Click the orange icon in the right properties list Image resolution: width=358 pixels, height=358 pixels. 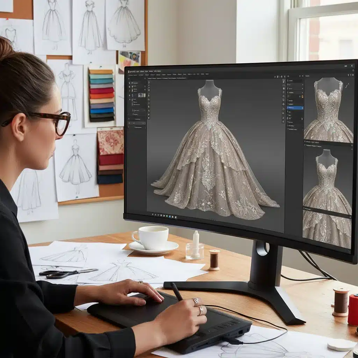[302, 96]
